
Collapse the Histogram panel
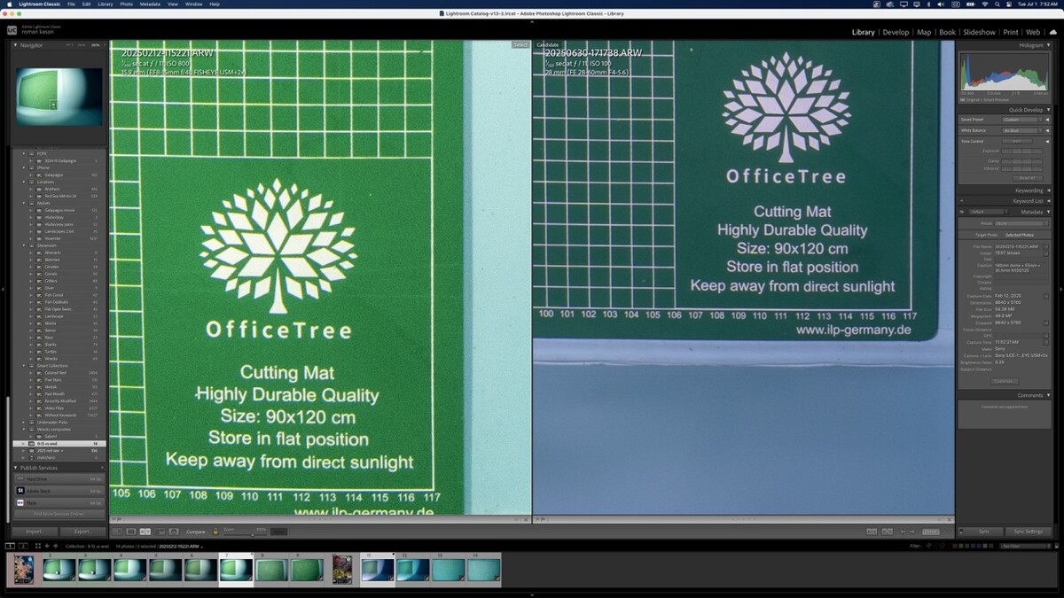(x=1047, y=45)
